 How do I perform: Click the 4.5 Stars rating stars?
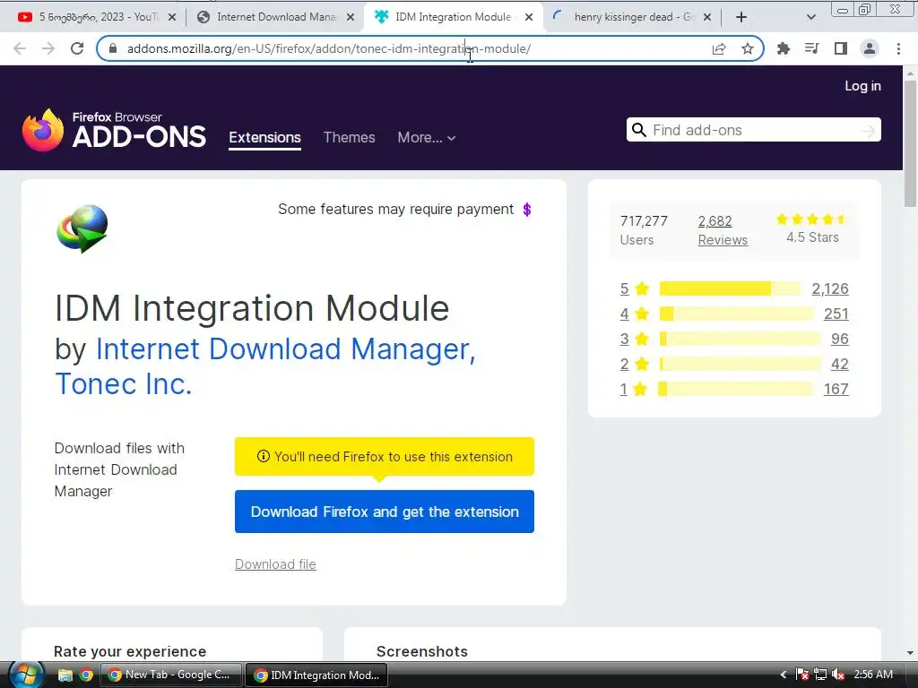coord(811,219)
